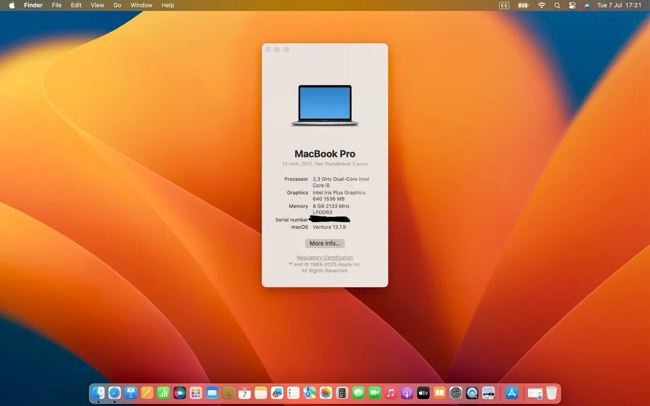Open Siri from the Dock
The height and width of the screenshot is (406, 650).
[180, 393]
